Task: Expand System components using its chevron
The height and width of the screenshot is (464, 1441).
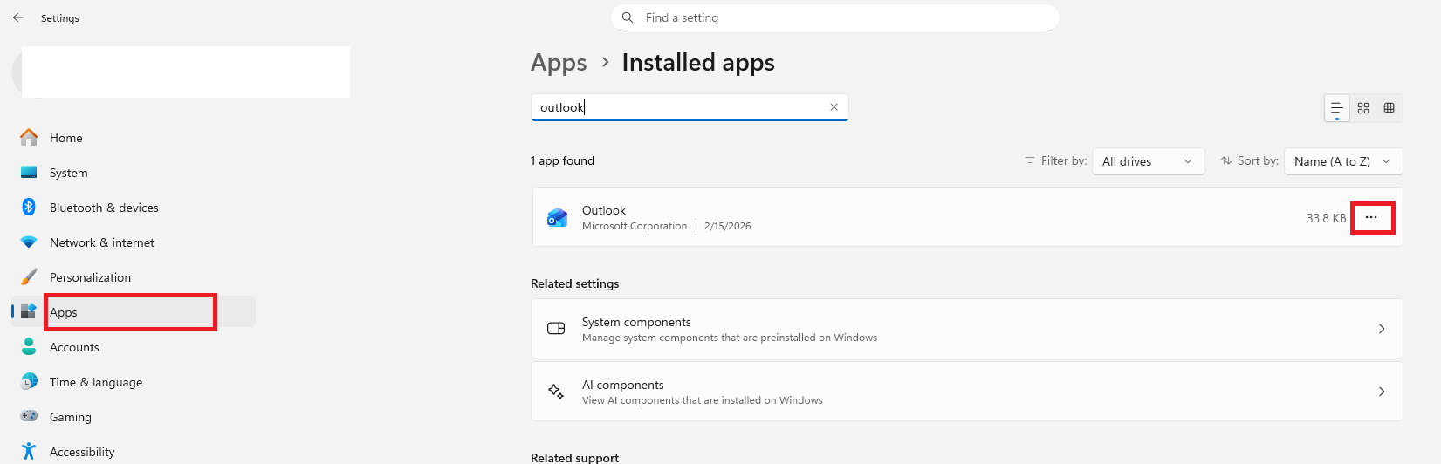Action: click(x=1382, y=329)
